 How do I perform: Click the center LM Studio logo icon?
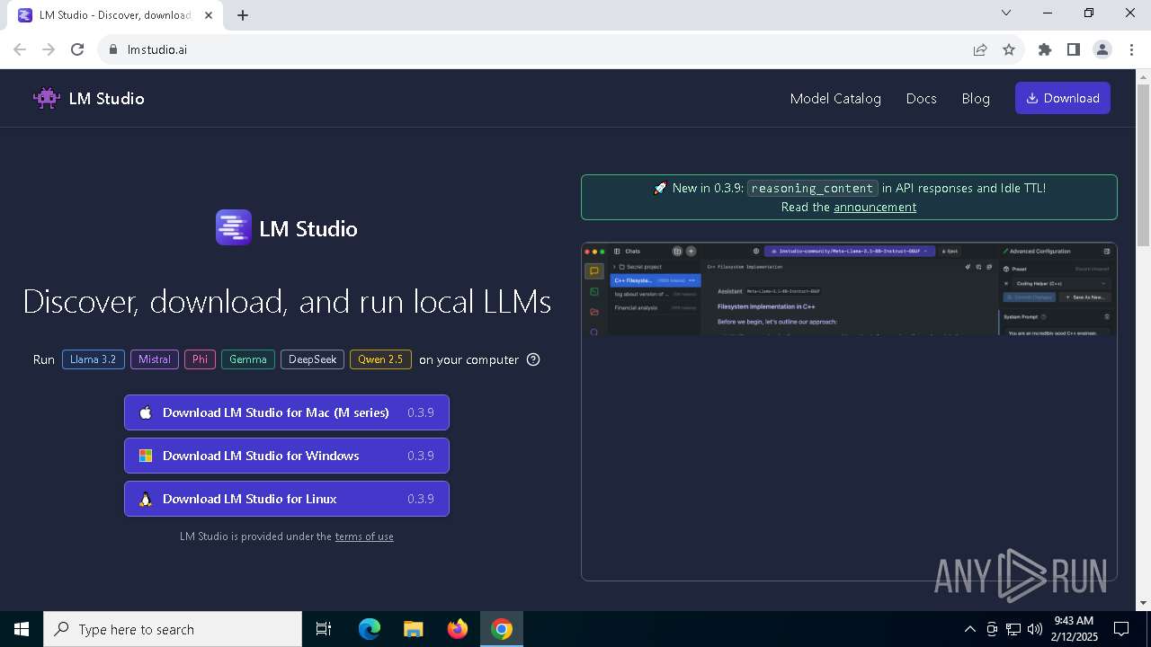click(234, 227)
